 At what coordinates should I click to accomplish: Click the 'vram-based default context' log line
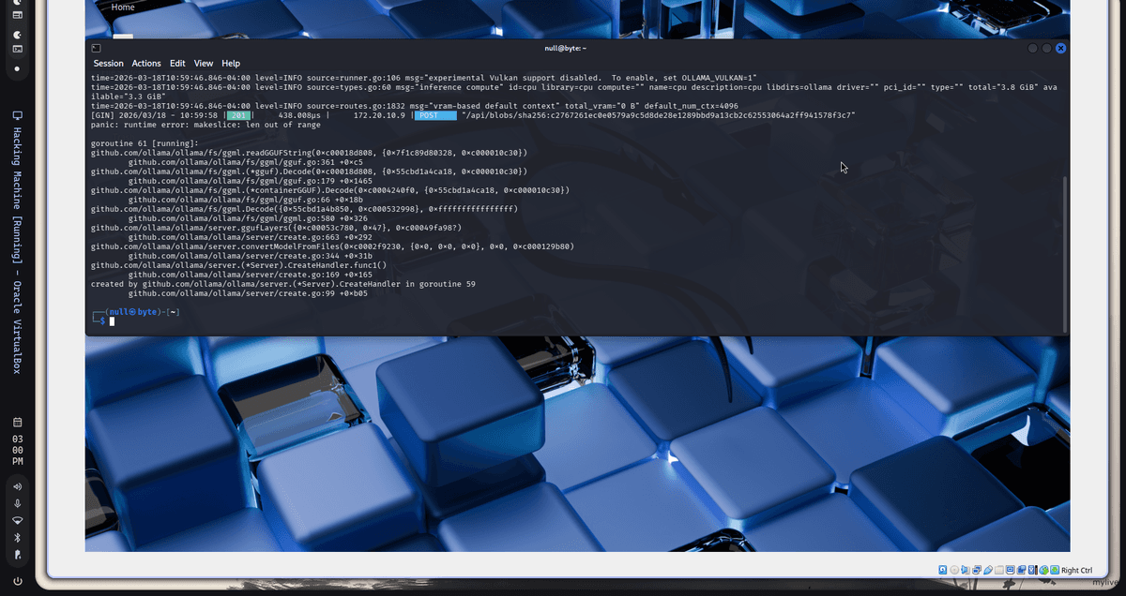click(x=414, y=106)
